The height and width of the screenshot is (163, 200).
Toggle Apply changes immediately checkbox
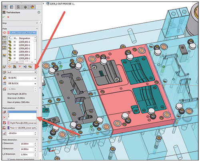[x=9, y=159]
